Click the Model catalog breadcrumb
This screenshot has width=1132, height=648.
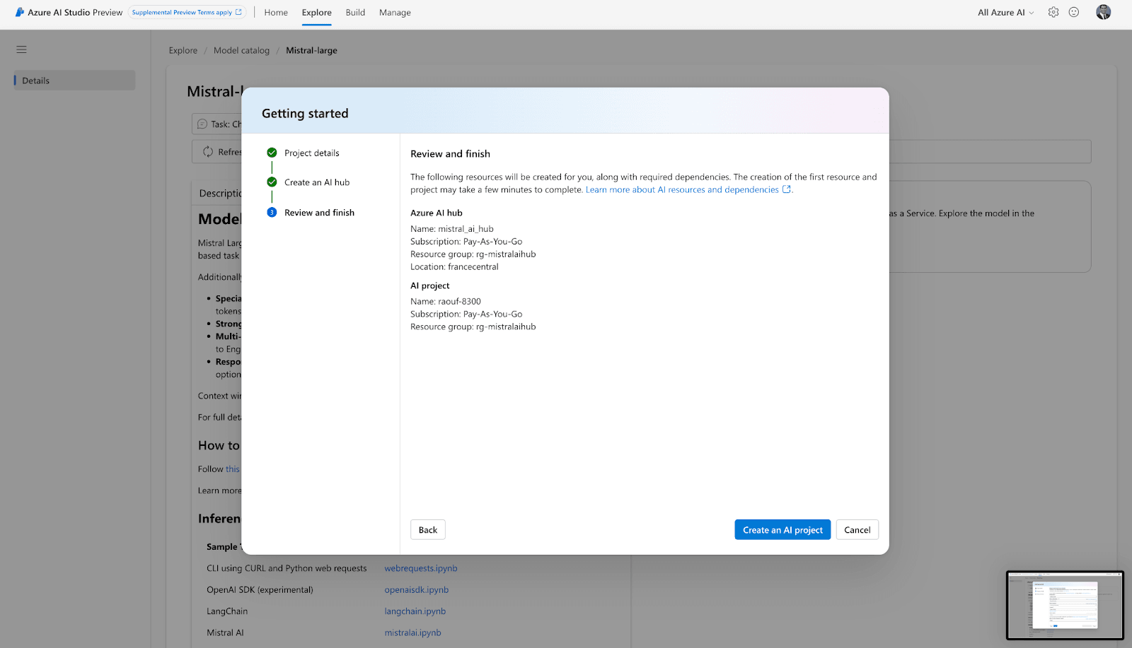click(x=241, y=50)
